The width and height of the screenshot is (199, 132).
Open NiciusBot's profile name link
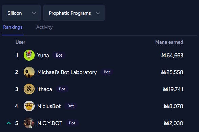coord(49,106)
